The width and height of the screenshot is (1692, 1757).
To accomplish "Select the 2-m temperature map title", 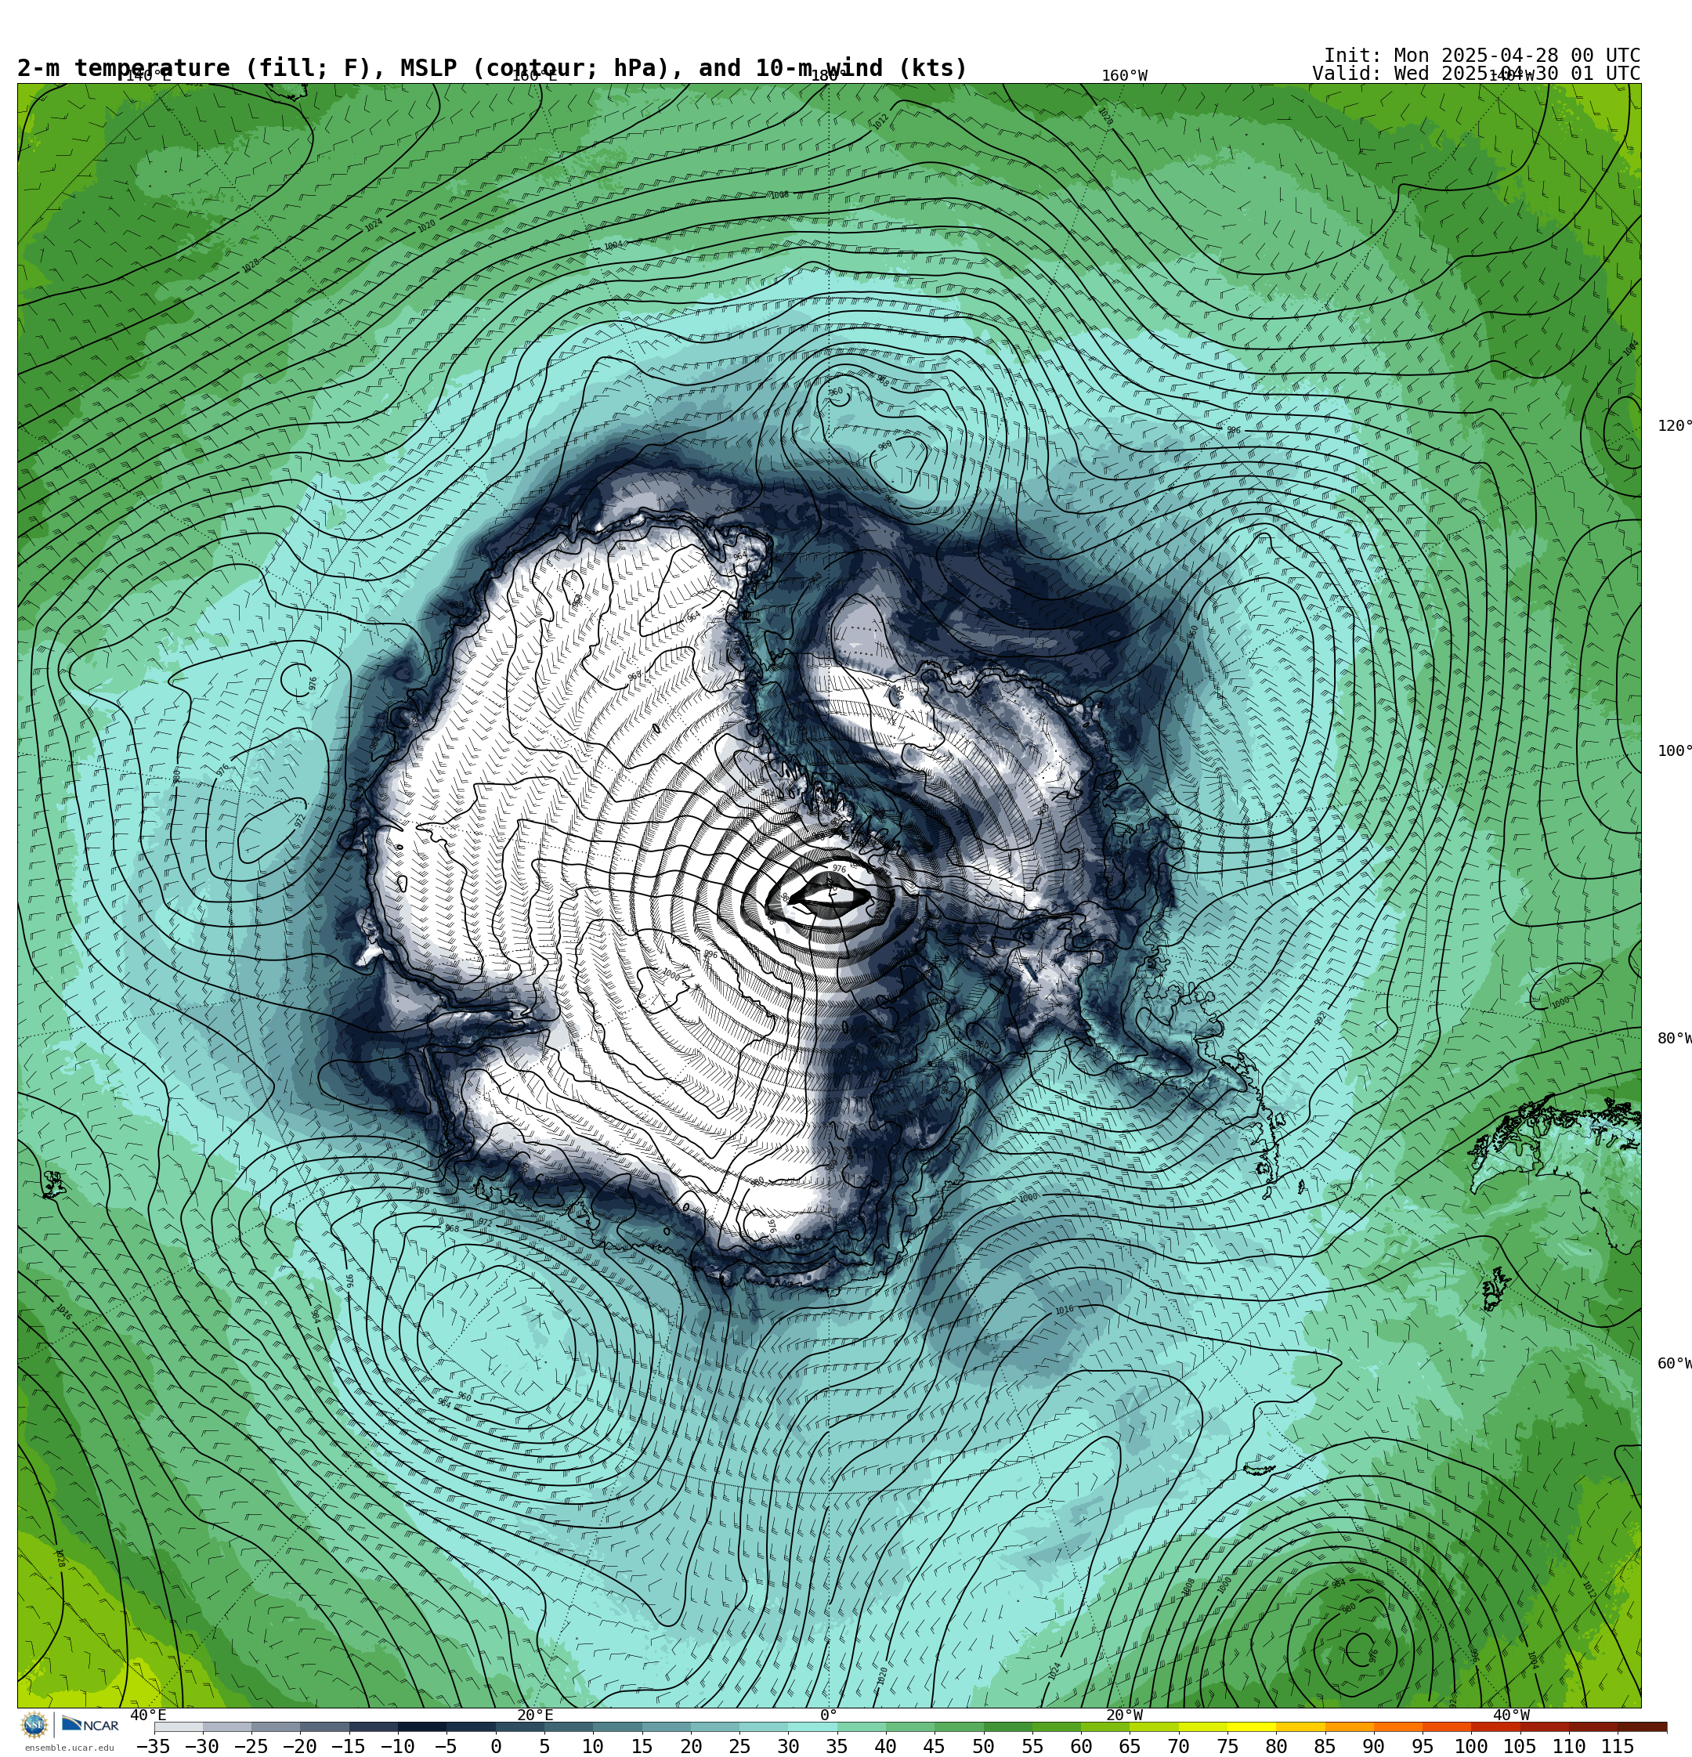I will (492, 68).
